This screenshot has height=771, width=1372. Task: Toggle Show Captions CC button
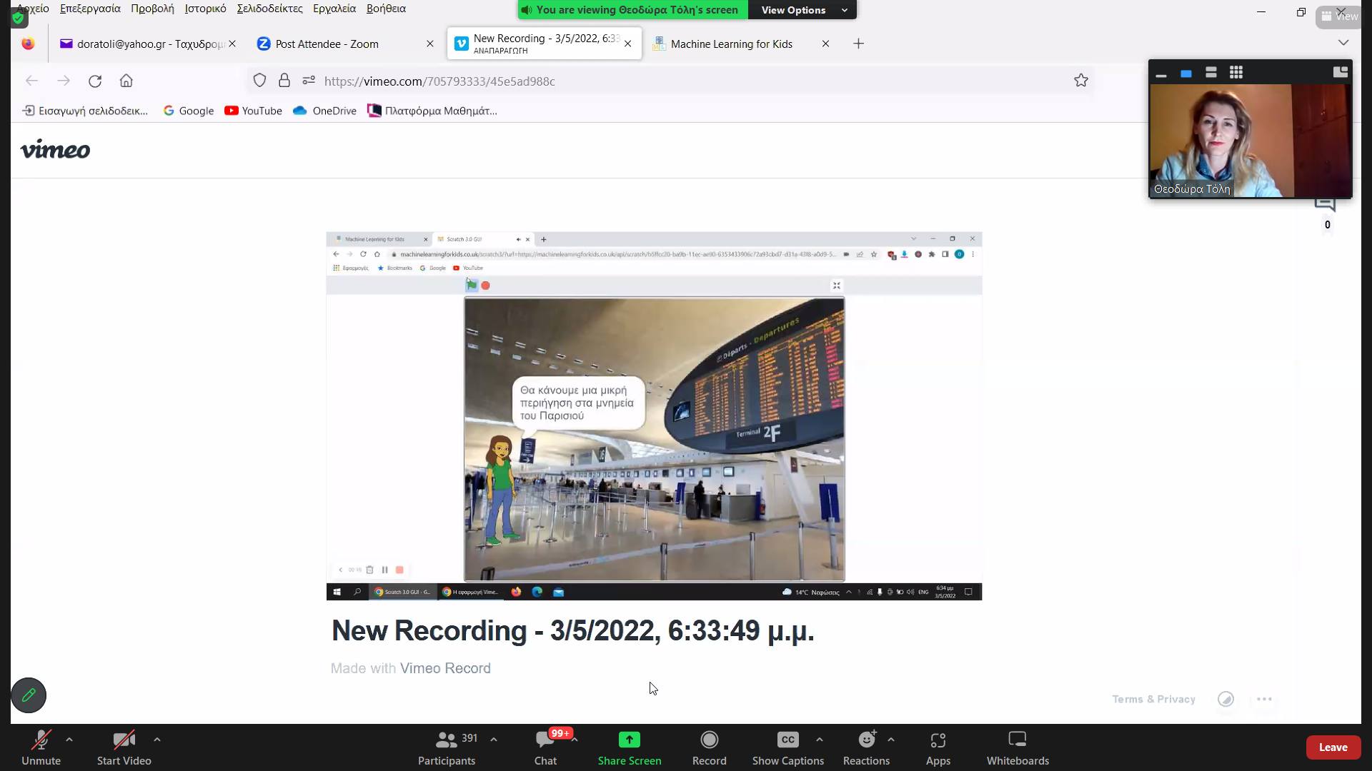coord(787,740)
